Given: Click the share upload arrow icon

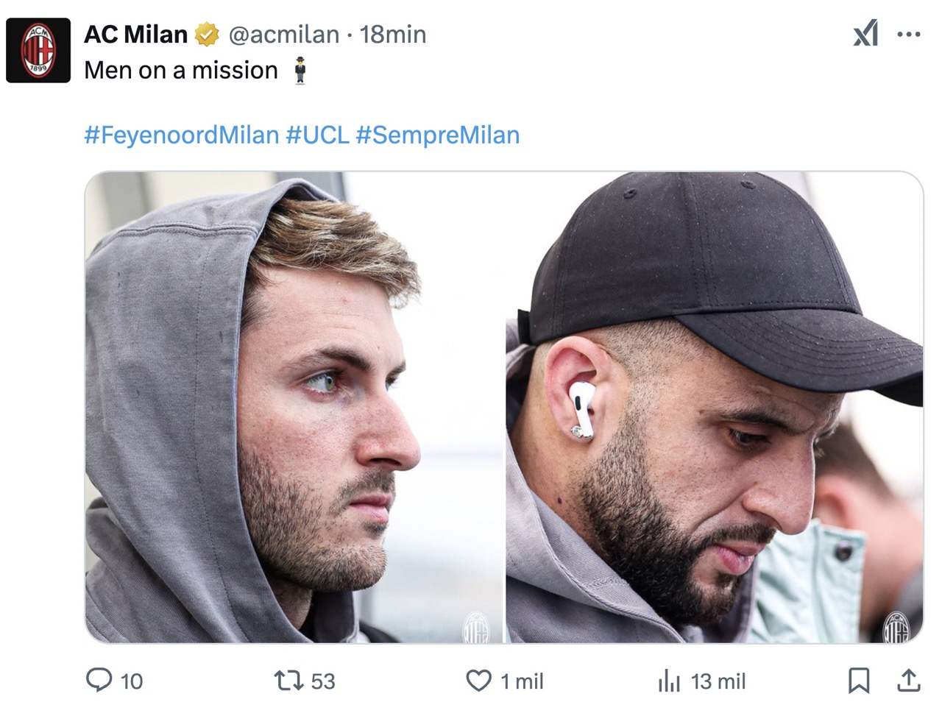Looking at the screenshot, I should [x=909, y=681].
